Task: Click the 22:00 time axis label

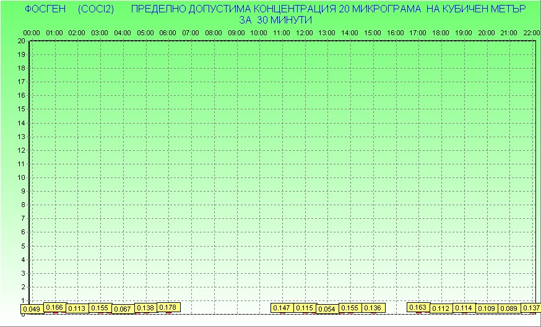Action: click(532, 32)
